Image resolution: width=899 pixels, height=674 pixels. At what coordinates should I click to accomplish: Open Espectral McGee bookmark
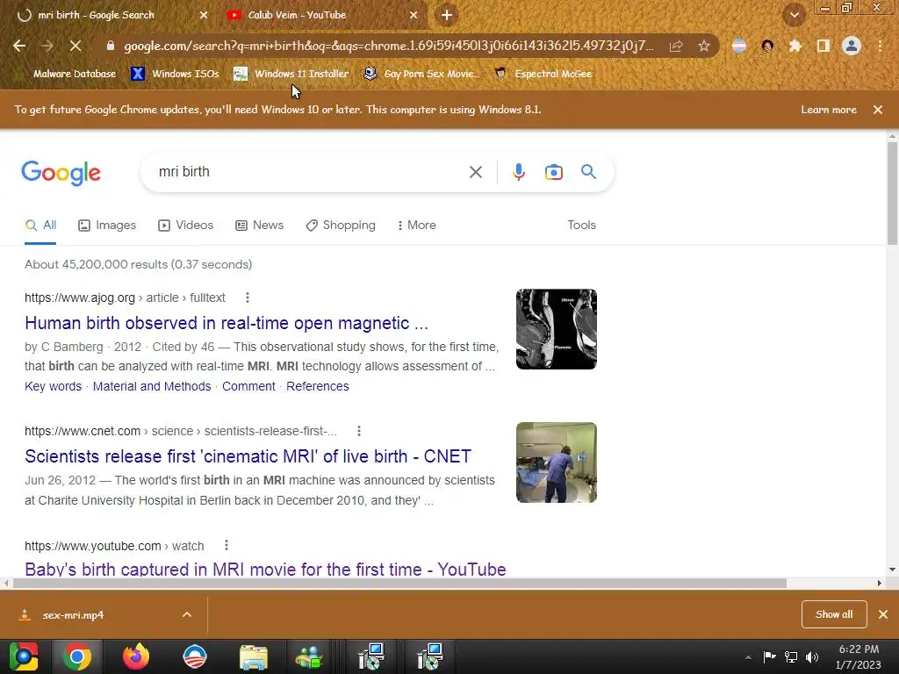[x=543, y=74]
